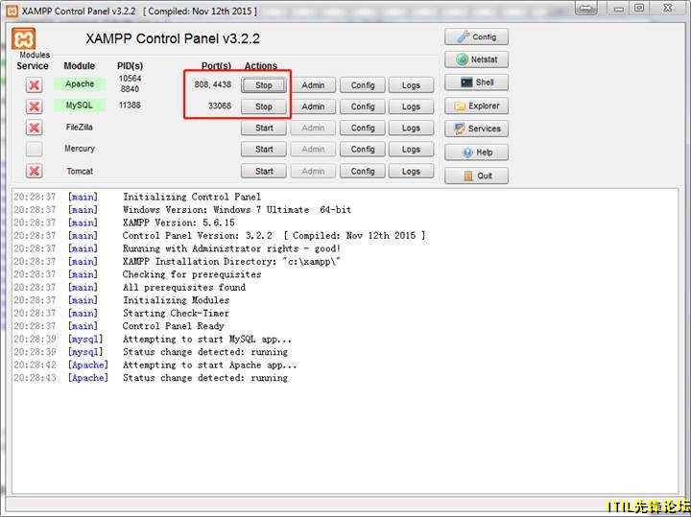Click log line 'XAMPP Installation Directory'
Image resolution: width=691 pixels, height=517 pixels.
[x=231, y=261]
